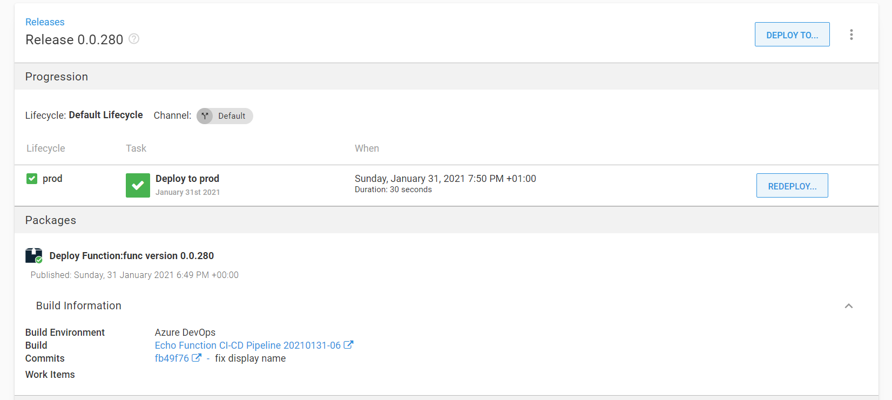Click the channel branch icon in Default chip
The height and width of the screenshot is (400, 892).
205,116
